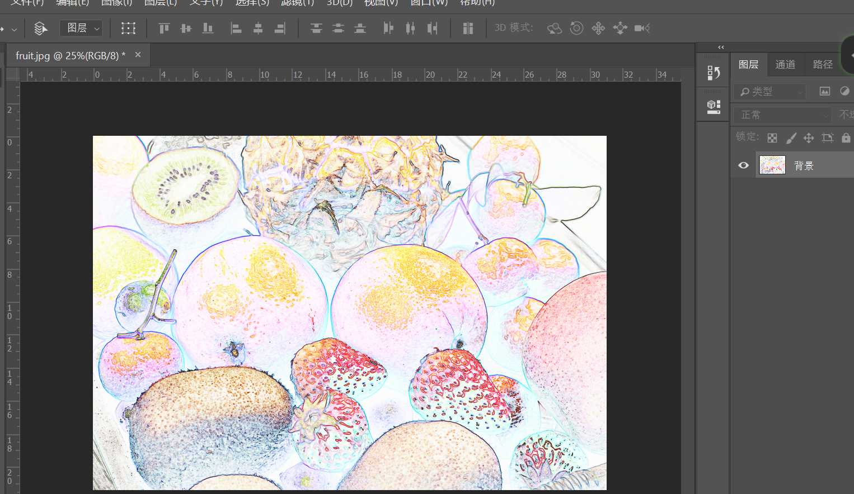The image size is (854, 494).
Task: Distribute right edges
Action: 432,28
